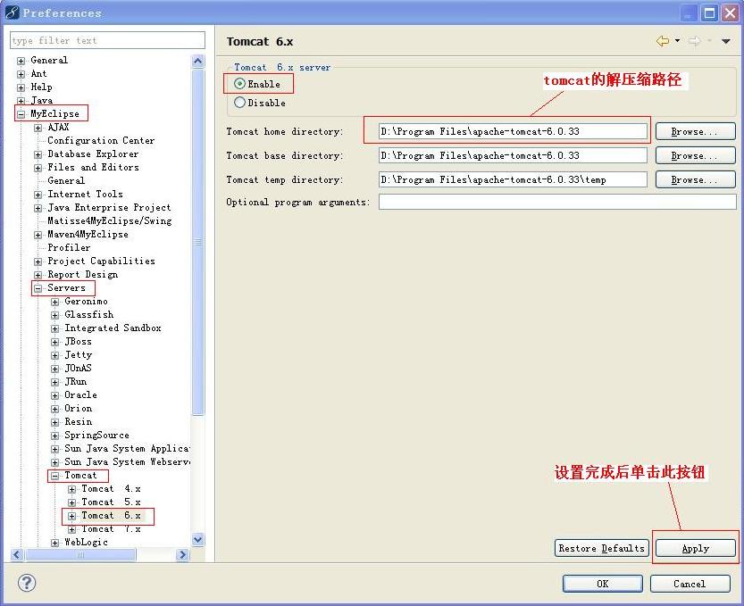Expand the Help tree node
Screen dimensions: 744x606
(21, 87)
